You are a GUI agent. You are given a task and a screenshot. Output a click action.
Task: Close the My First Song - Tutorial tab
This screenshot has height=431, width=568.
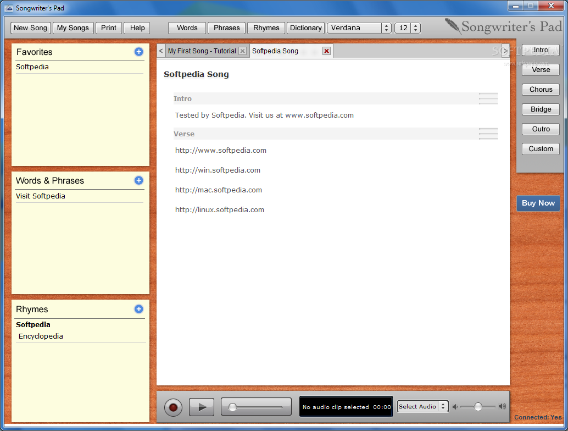[243, 51]
